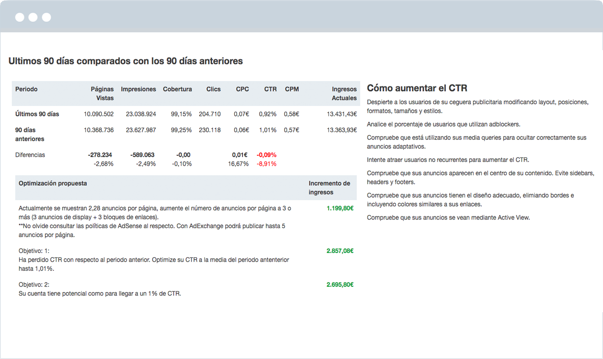Select the Clics column header
The height and width of the screenshot is (359, 603).
point(213,89)
